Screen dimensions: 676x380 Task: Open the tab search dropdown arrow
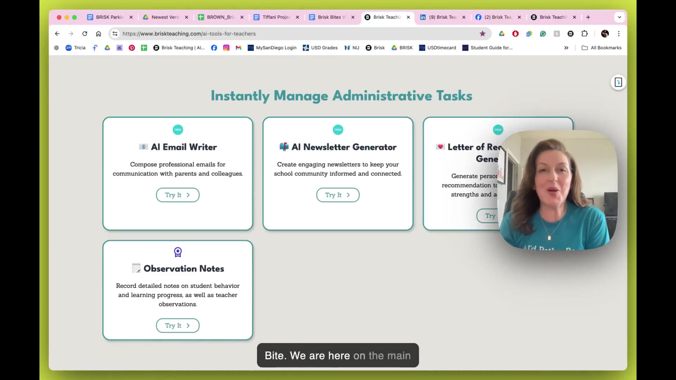pyautogui.click(x=619, y=17)
